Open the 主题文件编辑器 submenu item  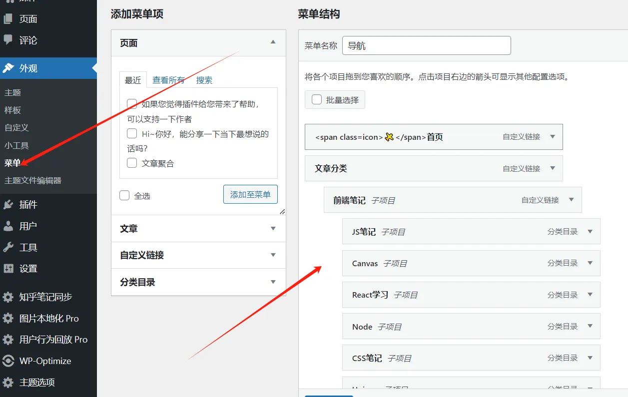(33, 180)
